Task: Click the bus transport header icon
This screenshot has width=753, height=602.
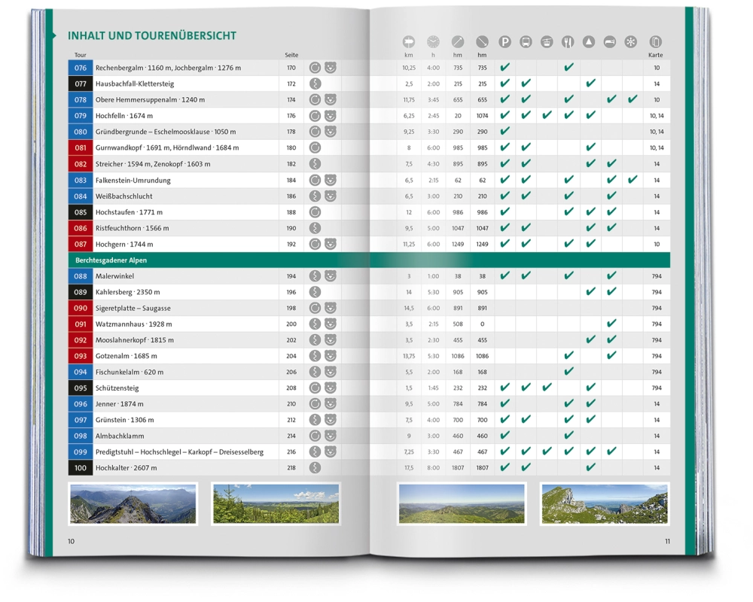Action: (526, 42)
